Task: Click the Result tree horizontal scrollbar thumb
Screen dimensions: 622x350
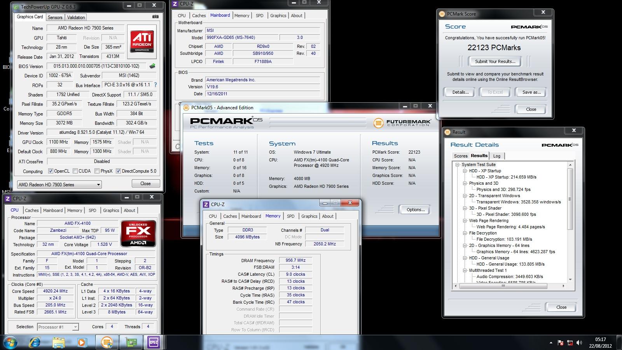Action: coord(503,286)
